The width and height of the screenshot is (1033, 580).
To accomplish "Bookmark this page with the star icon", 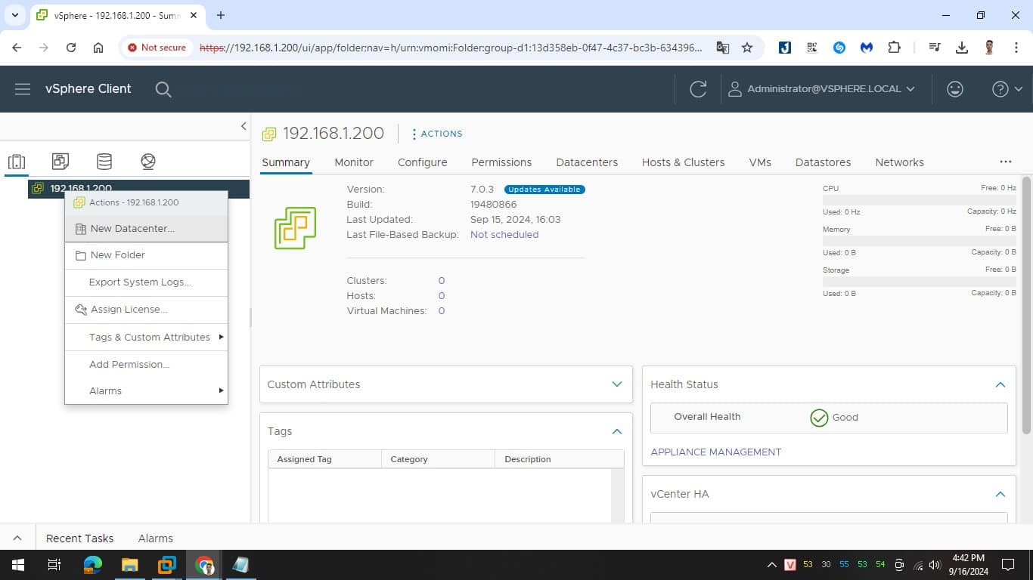I will tap(747, 48).
